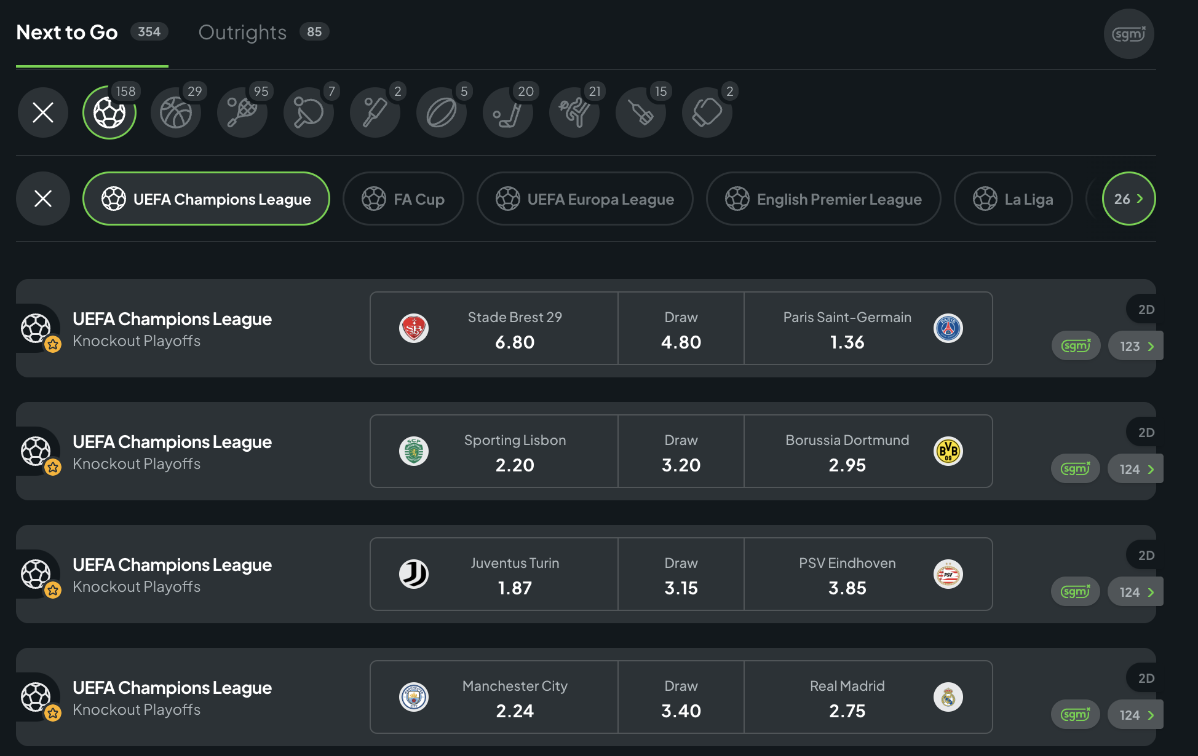This screenshot has width=1198, height=756.
Task: Click the Stade Brest 29 club crest
Action: point(414,328)
